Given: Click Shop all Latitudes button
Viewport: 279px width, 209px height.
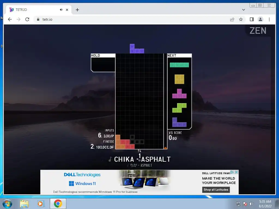Looking at the screenshot, I should pos(216,190).
